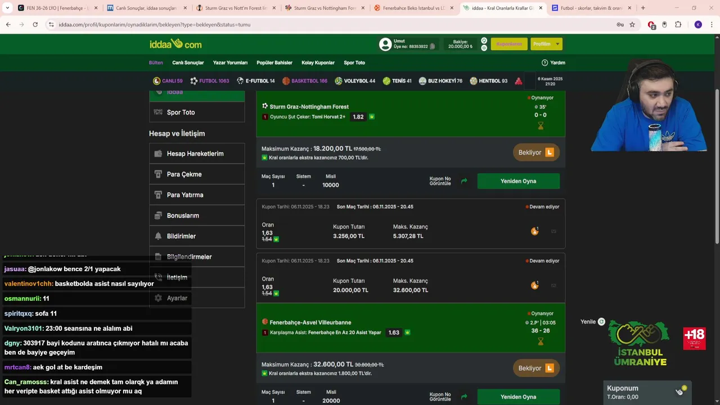Screen dimensions: 720x405
Task: Expand the Kuponum betslip panel
Action: click(x=647, y=392)
